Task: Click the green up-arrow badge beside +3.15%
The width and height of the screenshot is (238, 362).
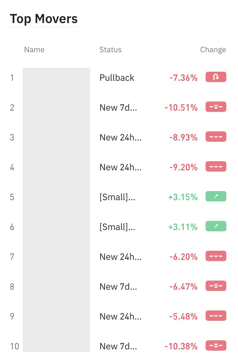Action: coord(216,197)
